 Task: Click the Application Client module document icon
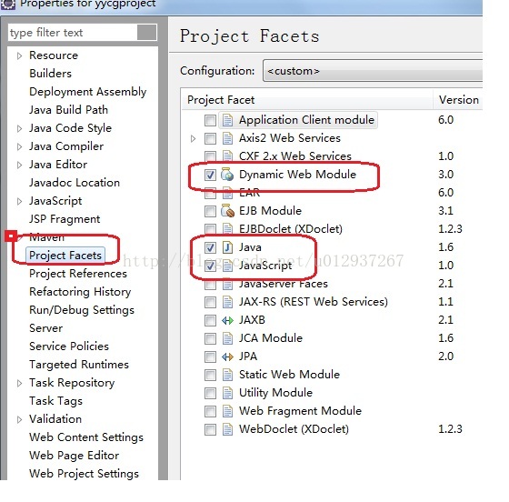click(x=227, y=120)
